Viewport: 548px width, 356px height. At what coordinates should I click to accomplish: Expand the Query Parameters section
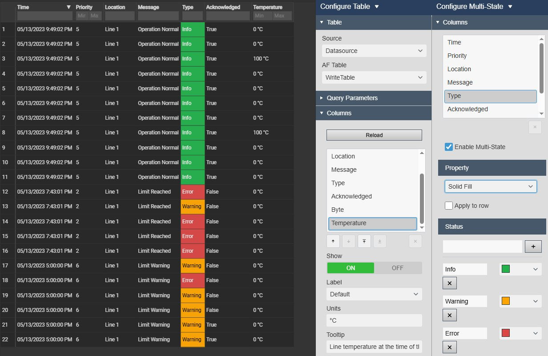(x=374, y=98)
